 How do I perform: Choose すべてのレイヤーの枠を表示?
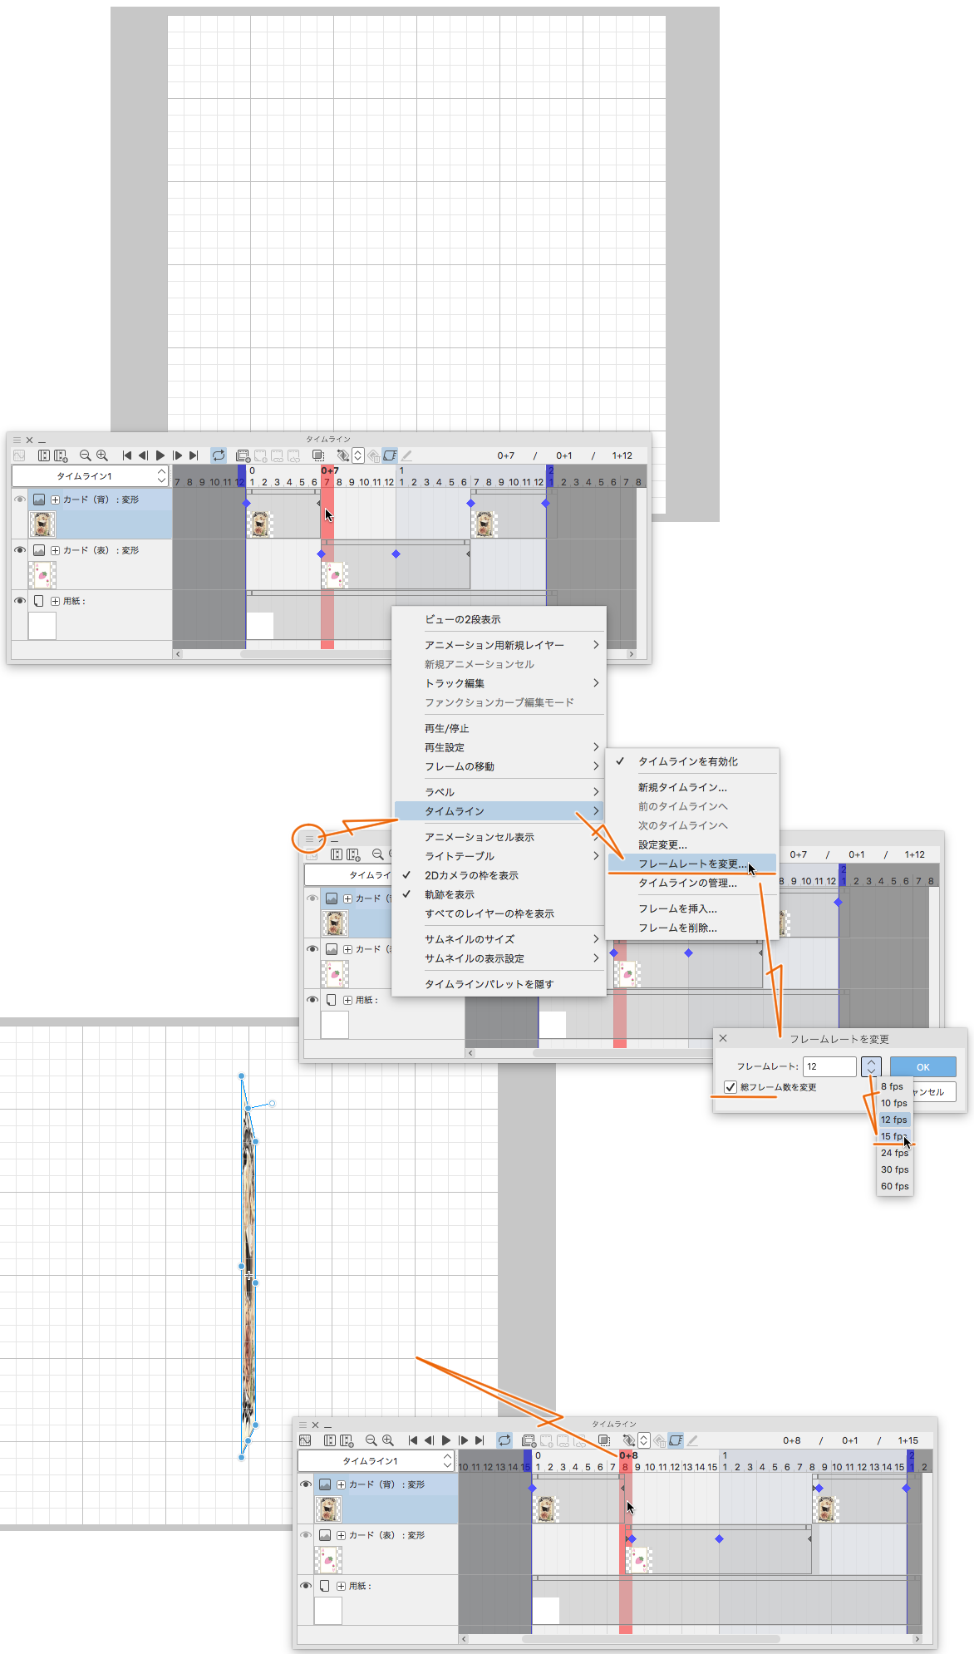pos(499,913)
